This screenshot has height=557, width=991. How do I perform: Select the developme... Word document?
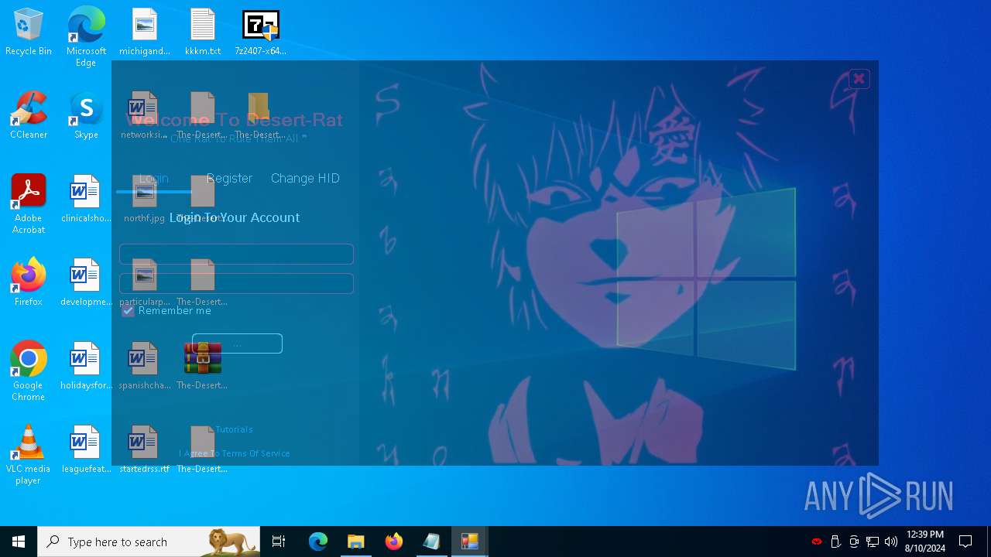(86, 283)
